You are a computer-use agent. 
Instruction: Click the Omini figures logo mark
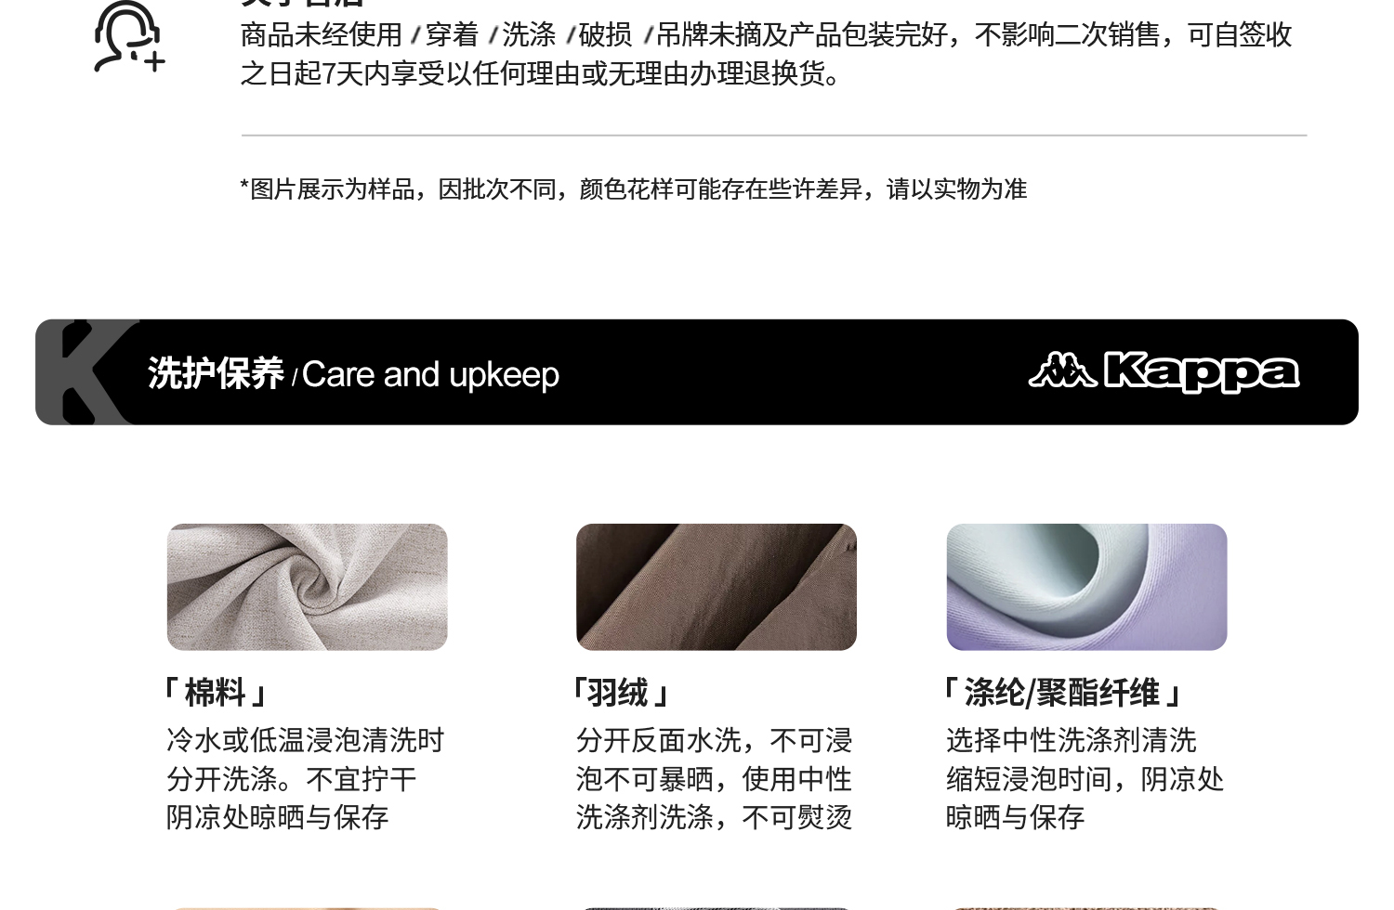coord(1061,370)
